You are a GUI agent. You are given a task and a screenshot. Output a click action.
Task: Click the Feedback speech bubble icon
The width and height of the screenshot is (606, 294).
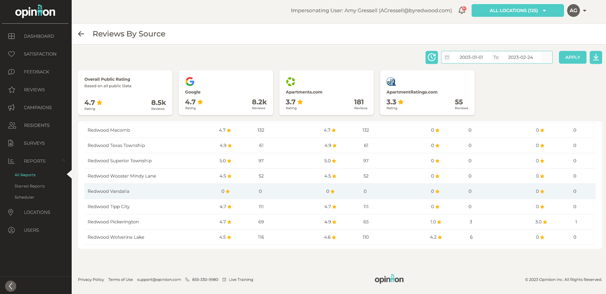click(11, 72)
